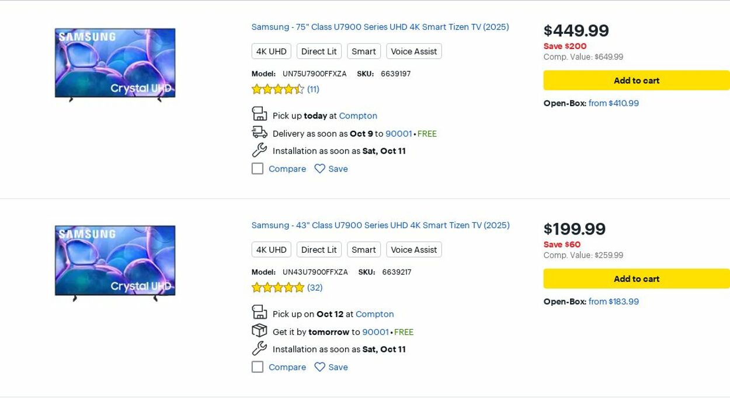Open the Samsung 75" Class U7900 title link

(380, 27)
